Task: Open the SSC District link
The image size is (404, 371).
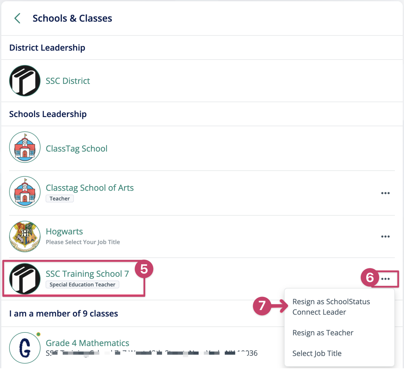Action: click(x=68, y=81)
